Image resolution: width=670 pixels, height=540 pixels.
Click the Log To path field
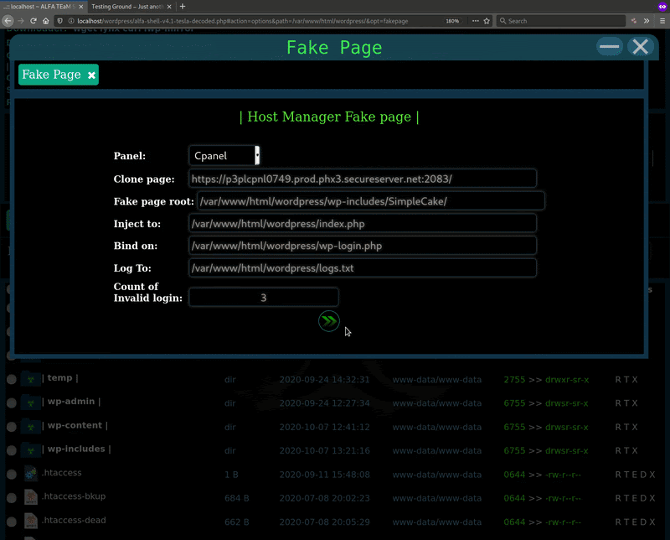(363, 268)
